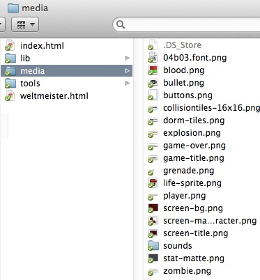260x280 pixels.
Task: Select the bullet.png file name
Action: [183, 83]
